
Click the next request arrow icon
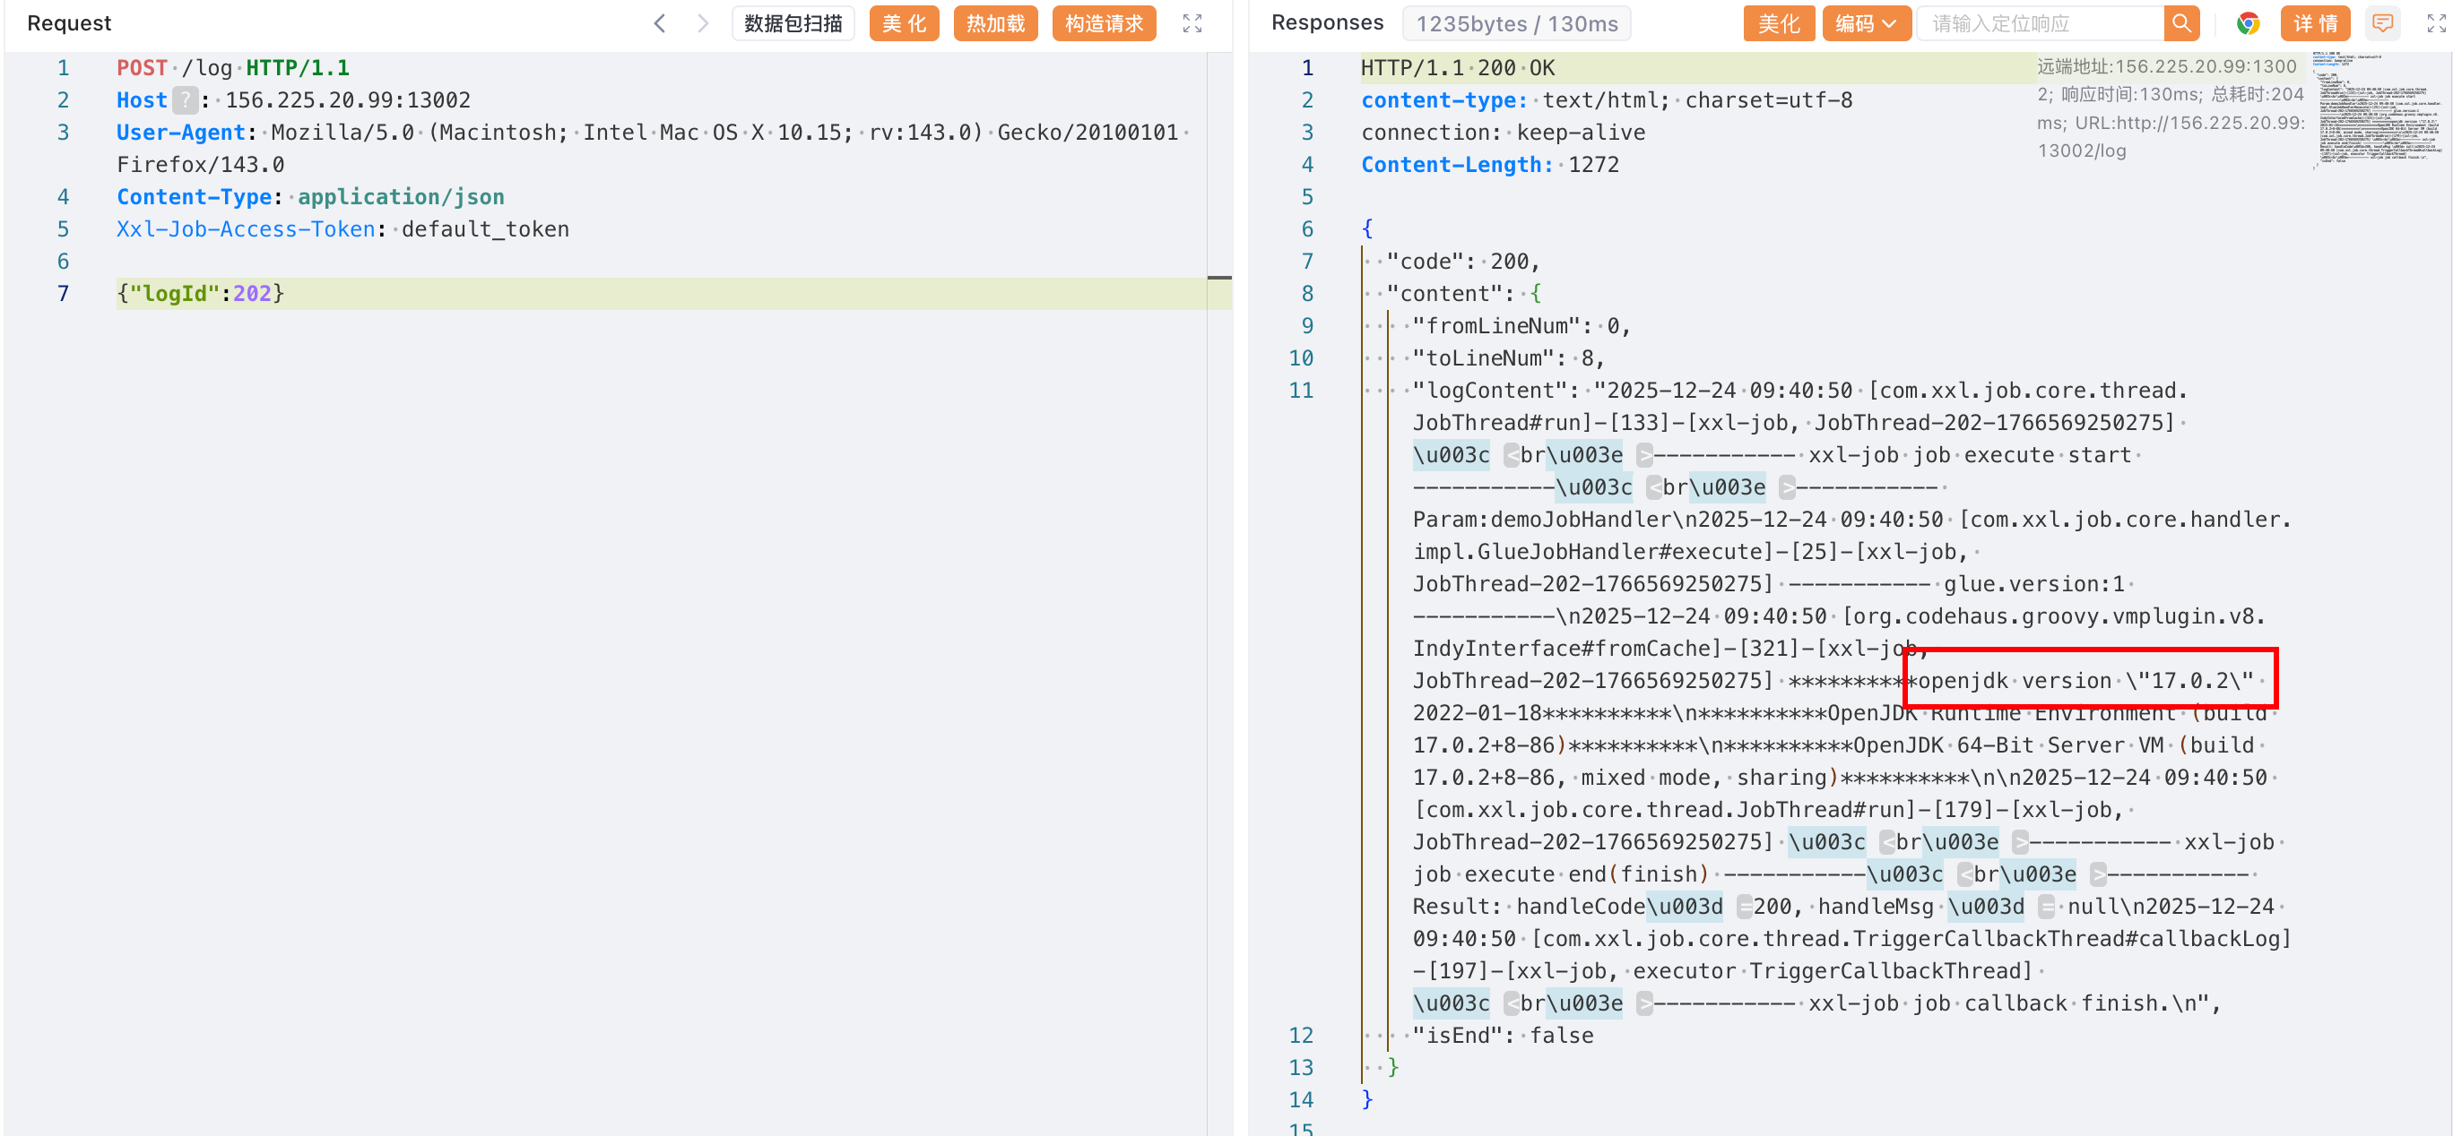pyautogui.click(x=703, y=22)
